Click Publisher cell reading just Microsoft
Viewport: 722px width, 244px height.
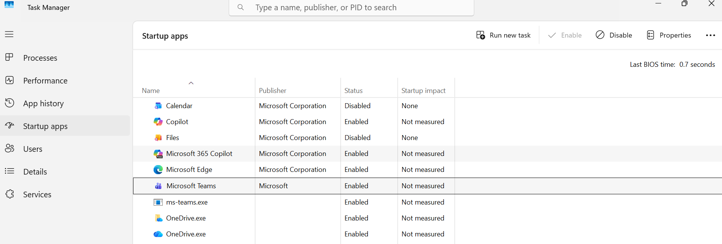[273, 186]
